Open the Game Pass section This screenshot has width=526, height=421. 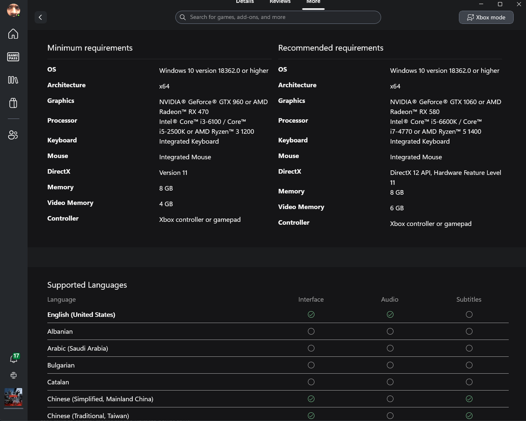click(x=13, y=57)
